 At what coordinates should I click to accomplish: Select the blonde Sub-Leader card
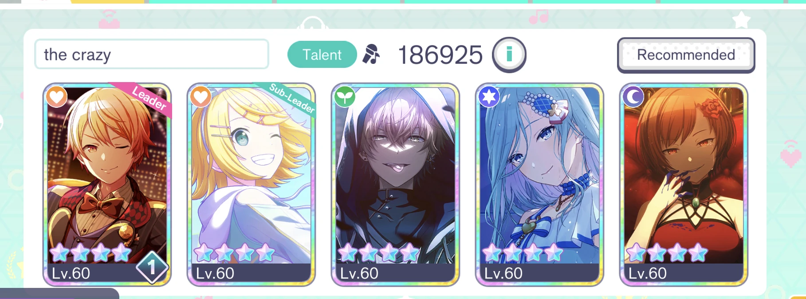point(251,185)
